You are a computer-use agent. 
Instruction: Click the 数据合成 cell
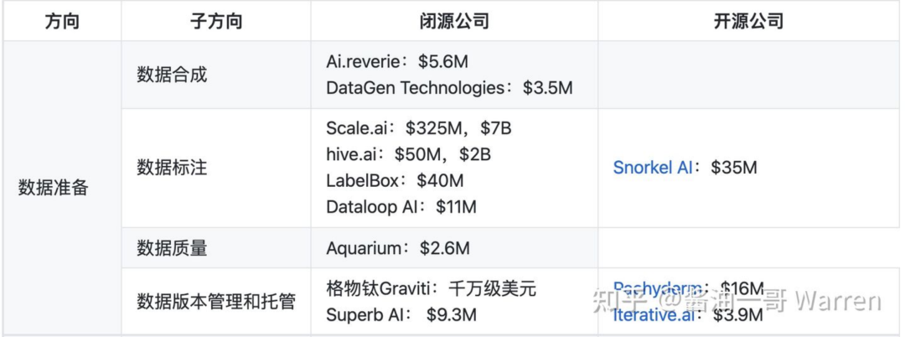(172, 75)
